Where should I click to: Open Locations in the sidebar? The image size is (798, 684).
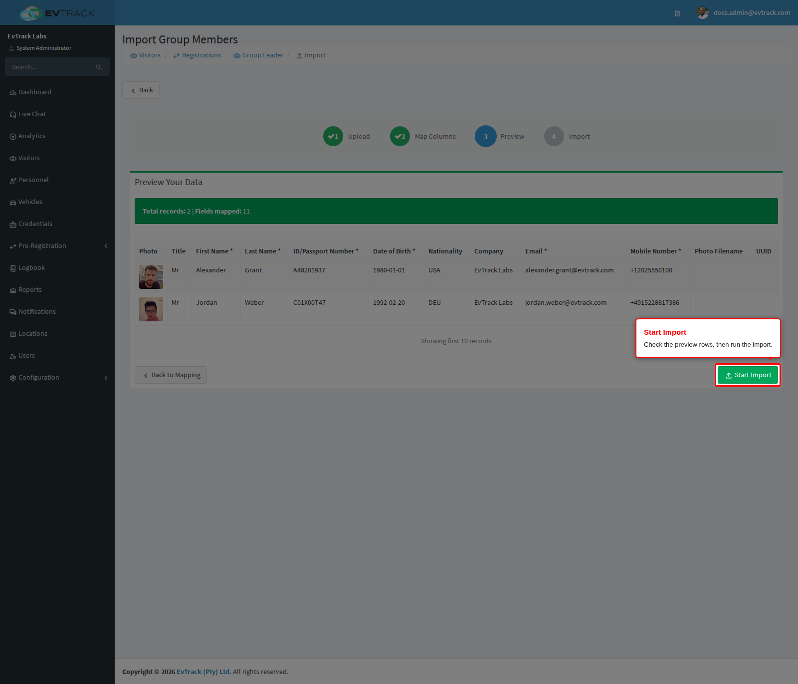click(x=57, y=334)
